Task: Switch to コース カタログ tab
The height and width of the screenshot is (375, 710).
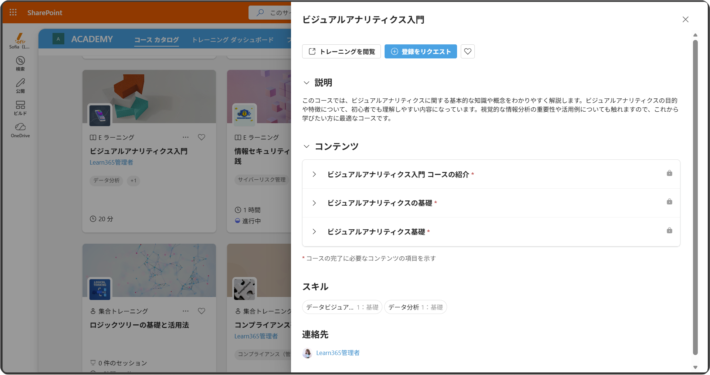Action: click(x=156, y=40)
